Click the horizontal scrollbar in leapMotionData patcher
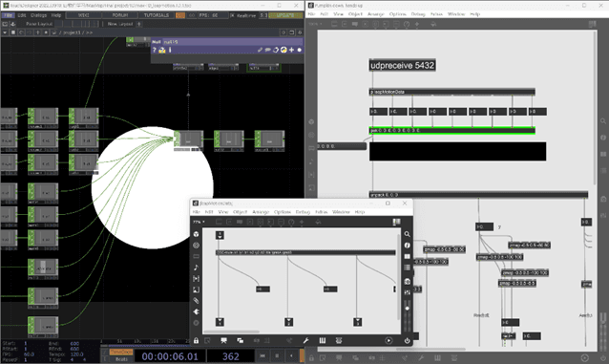Image resolution: width=609 pixels, height=364 pixels. point(232,332)
